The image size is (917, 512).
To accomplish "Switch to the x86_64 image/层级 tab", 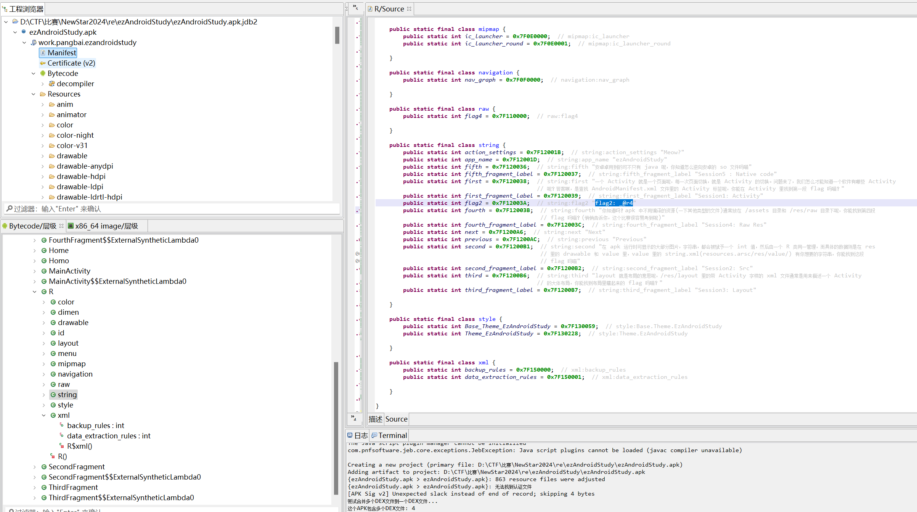I will point(107,226).
